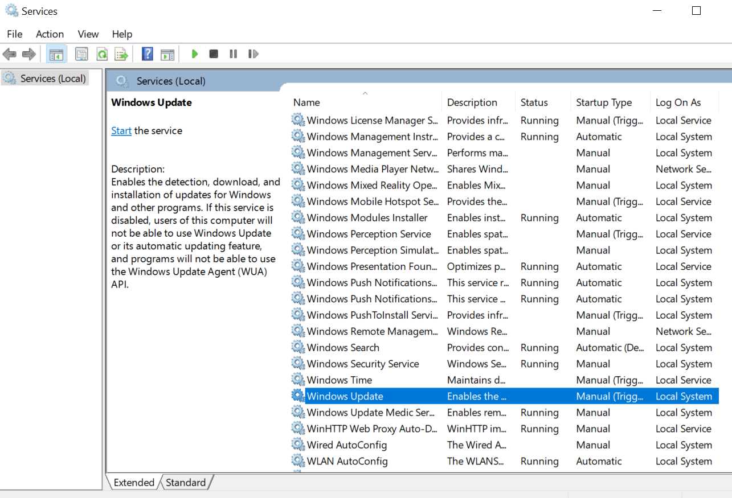Open the View menu
This screenshot has height=498, width=732.
pos(88,34)
